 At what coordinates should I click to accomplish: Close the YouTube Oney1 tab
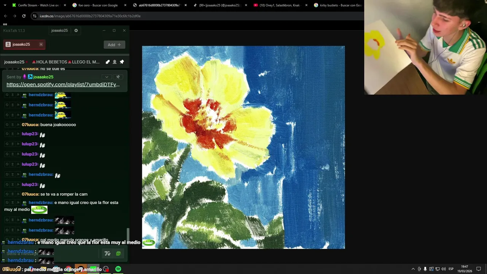(x=306, y=5)
